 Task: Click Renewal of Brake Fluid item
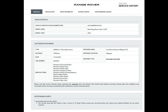pyautogui.click(x=61, y=67)
